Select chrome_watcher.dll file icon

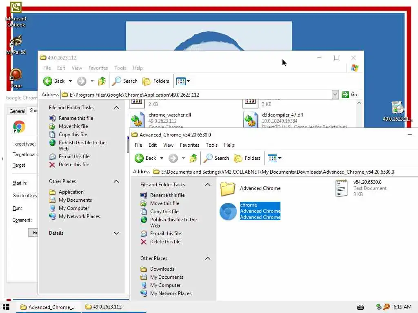137,120
